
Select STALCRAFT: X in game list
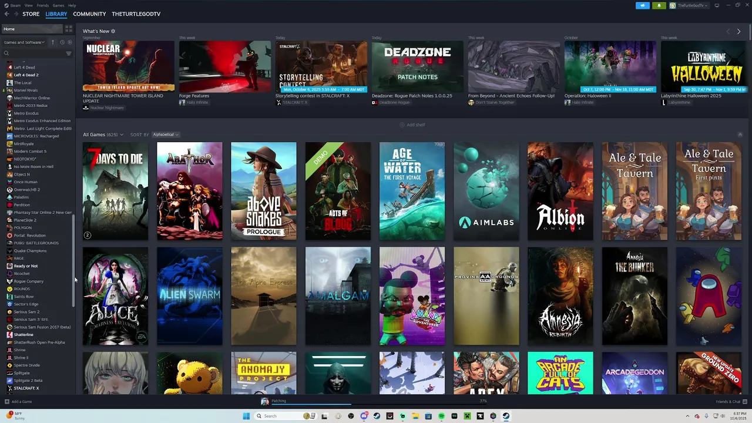tap(39, 388)
